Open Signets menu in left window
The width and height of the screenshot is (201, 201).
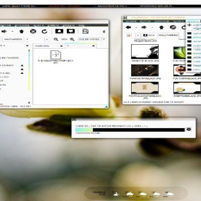pos(53,25)
